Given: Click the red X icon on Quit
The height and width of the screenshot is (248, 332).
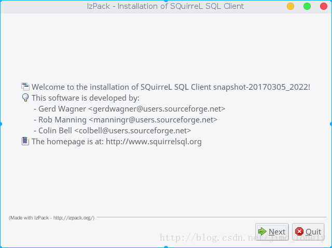Looking at the screenshot, I should [299, 231].
